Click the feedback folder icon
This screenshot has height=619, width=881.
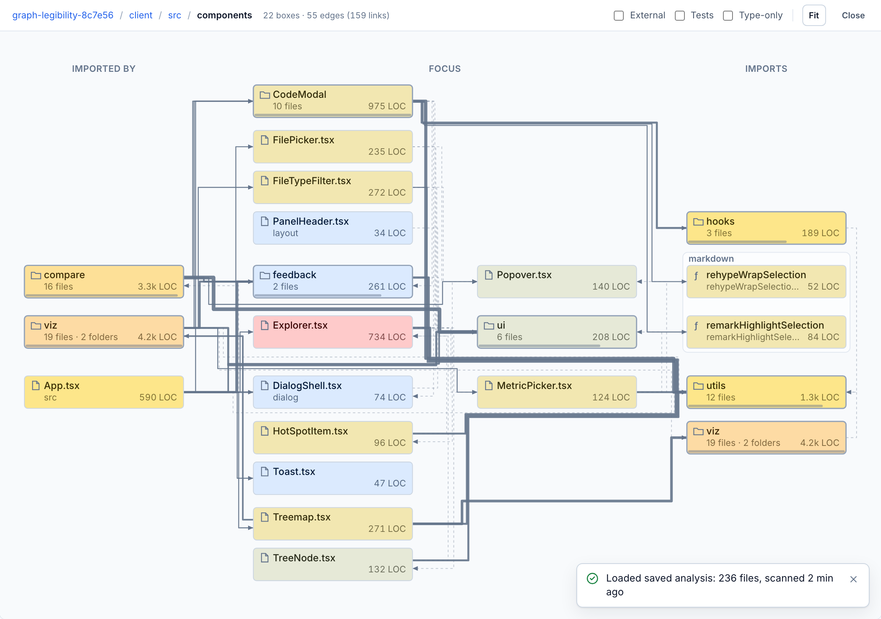265,275
